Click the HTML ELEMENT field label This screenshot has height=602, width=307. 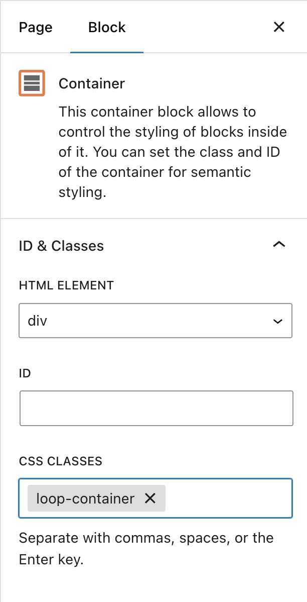click(x=66, y=285)
